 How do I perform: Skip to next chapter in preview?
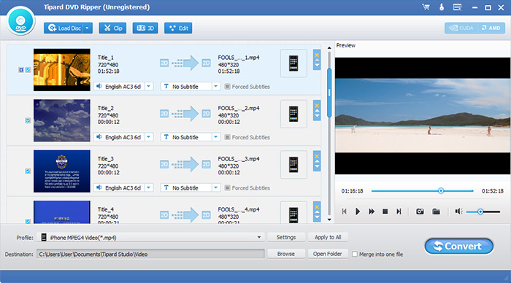[x=399, y=212]
